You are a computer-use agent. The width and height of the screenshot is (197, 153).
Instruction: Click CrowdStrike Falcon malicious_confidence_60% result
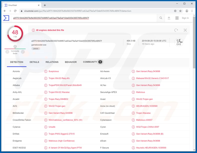(65, 120)
